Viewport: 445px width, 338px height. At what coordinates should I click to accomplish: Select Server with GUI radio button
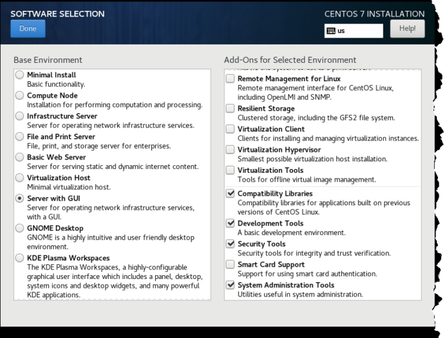click(20, 198)
